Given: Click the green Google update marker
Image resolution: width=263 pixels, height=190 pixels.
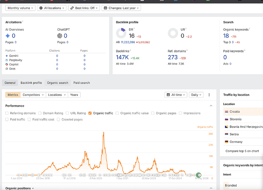Looking at the screenshot, I should (x=199, y=175).
